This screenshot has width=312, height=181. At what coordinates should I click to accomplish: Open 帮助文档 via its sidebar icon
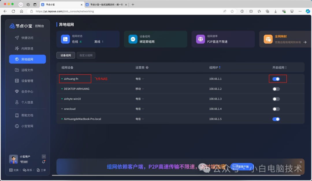17,115
